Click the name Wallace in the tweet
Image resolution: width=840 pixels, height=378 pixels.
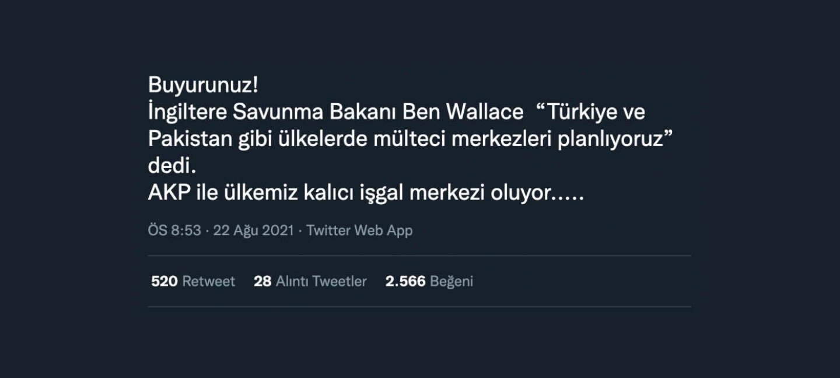(480, 112)
